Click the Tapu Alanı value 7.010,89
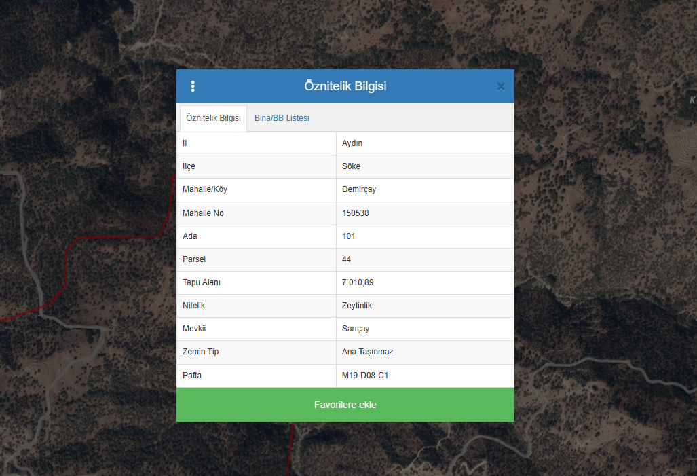The height and width of the screenshot is (476, 697). [x=358, y=282]
